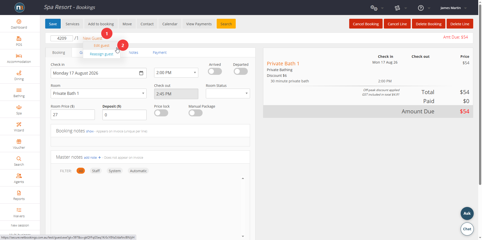Click the notes list scroll-down arrow

243,236
